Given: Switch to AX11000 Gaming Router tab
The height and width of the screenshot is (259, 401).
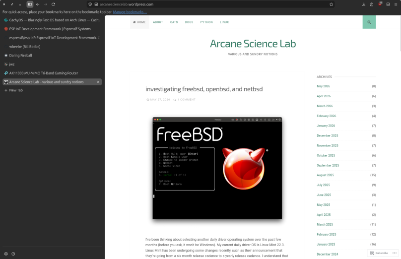Looking at the screenshot, I should pos(52,73).
